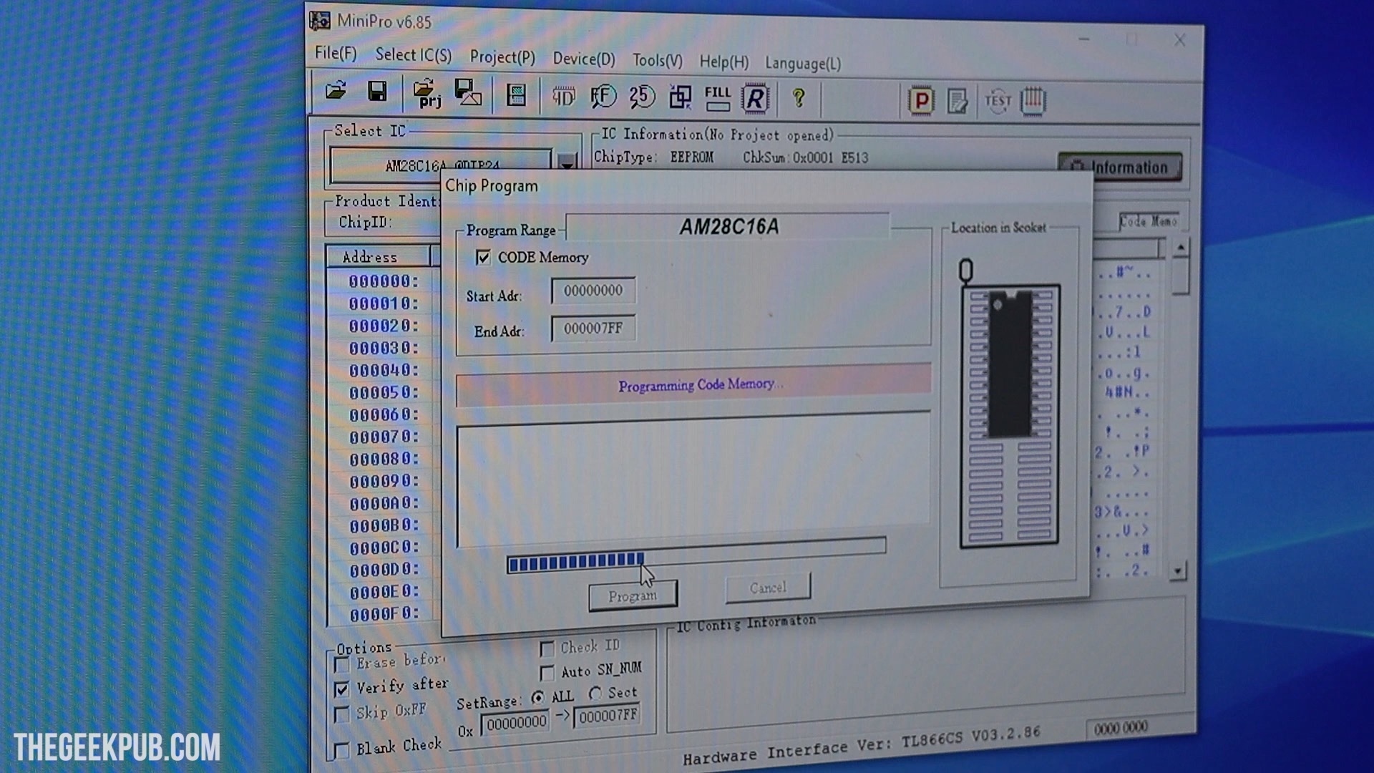
Task: Enable the Blank Check checkbox
Action: [341, 750]
